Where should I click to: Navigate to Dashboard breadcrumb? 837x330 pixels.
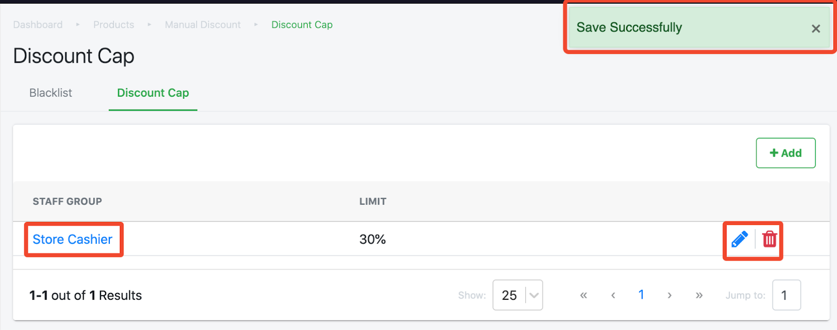pyautogui.click(x=38, y=25)
